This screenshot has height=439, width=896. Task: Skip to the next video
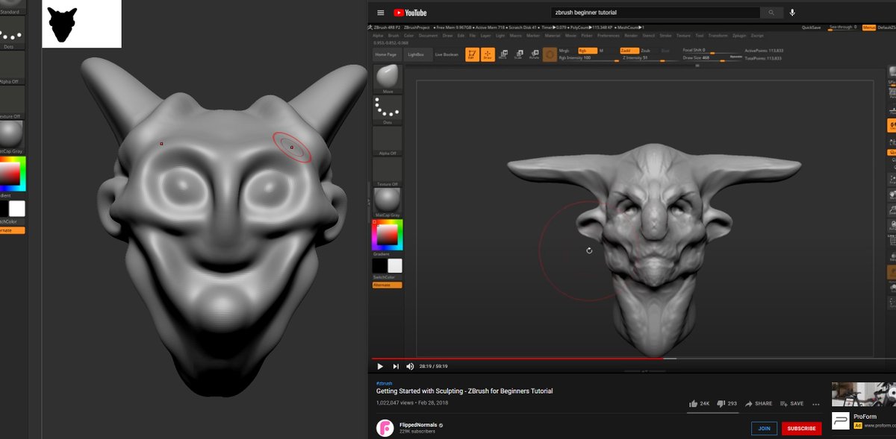395,366
